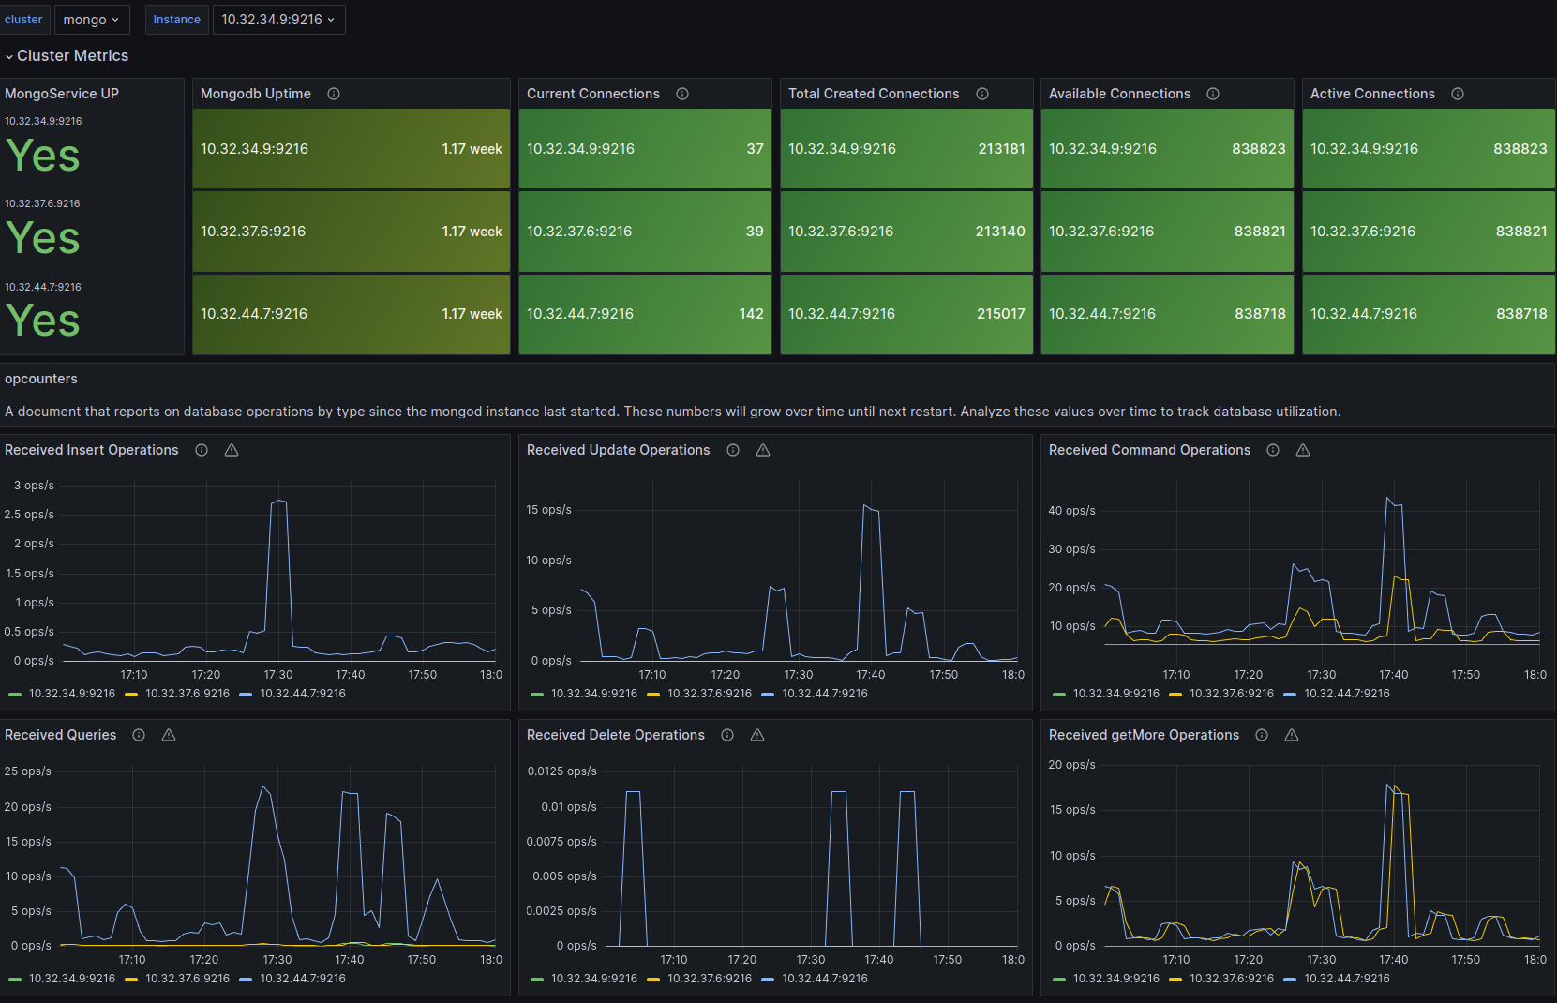Click alert triangle on Received Update Operations
This screenshot has height=1003, width=1557.
[763, 450]
